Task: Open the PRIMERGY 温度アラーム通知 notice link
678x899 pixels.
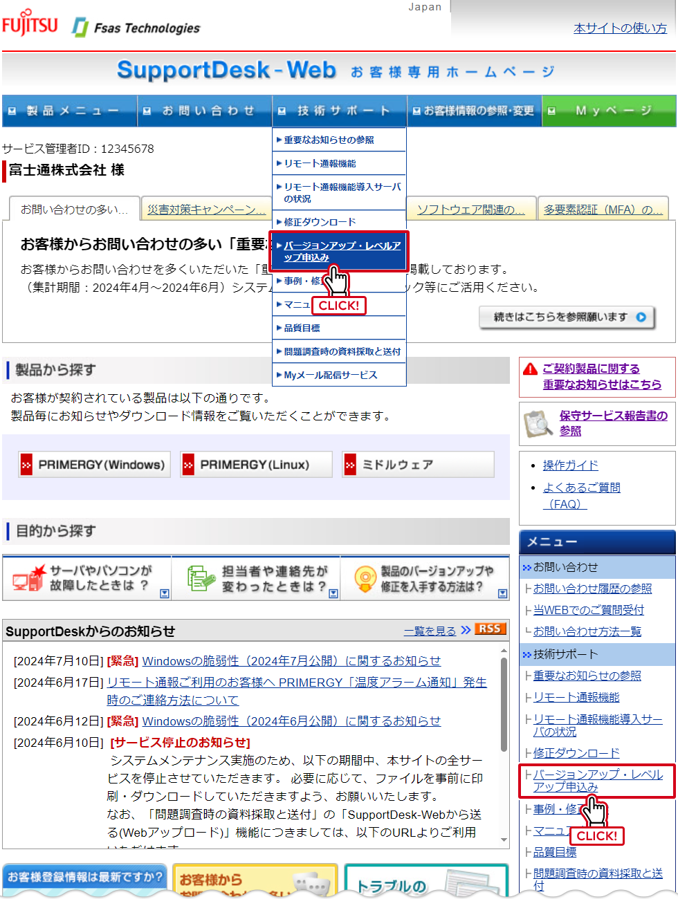Action: (x=297, y=691)
